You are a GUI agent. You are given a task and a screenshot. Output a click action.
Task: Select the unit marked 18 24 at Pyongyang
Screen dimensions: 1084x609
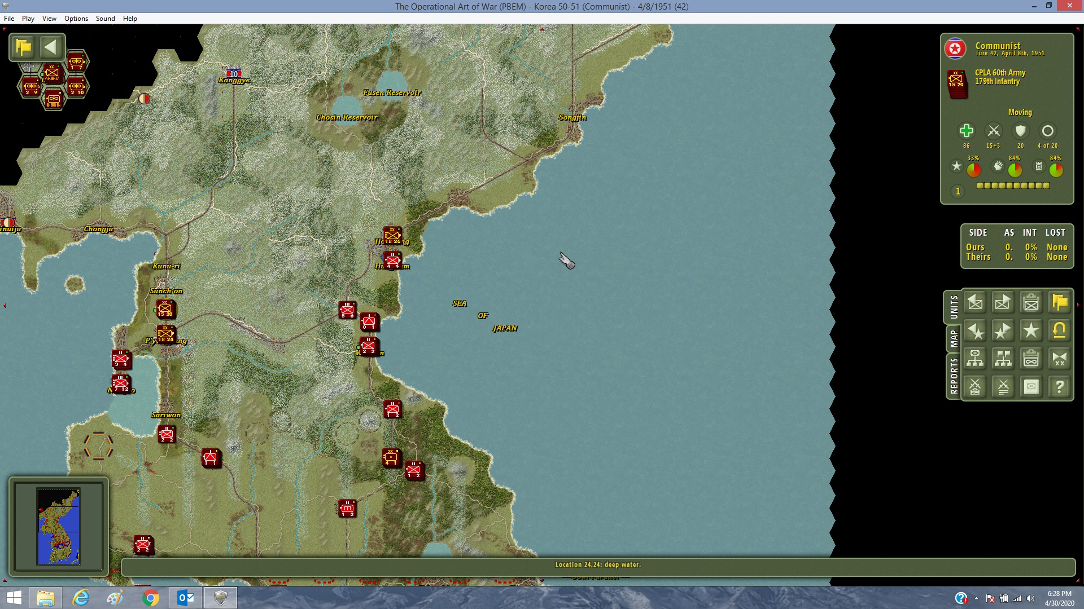(166, 334)
